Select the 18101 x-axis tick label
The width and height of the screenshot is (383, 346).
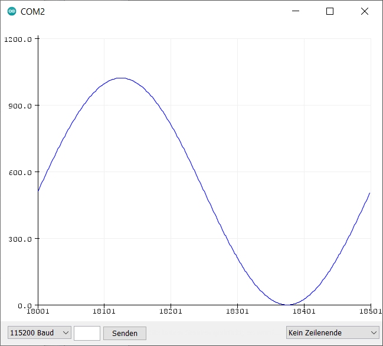tap(104, 311)
